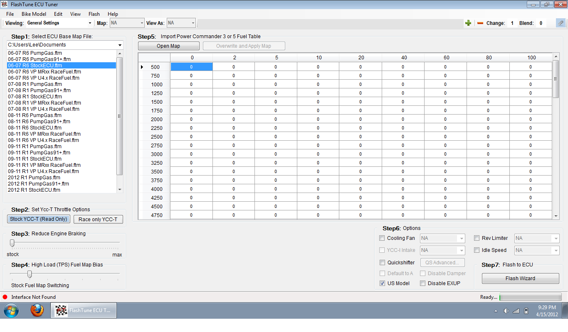Image resolution: width=568 pixels, height=332 pixels.
Task: Click the Open Map button
Action: click(168, 46)
